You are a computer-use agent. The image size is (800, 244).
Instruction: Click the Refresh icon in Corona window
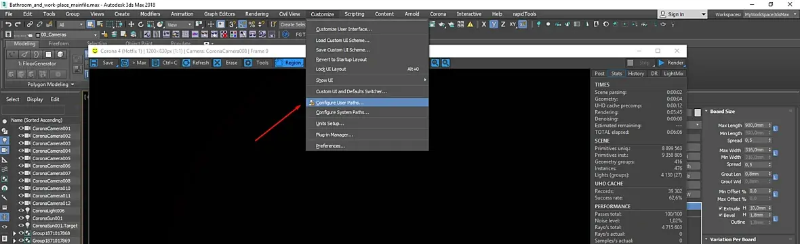pyautogui.click(x=186, y=63)
